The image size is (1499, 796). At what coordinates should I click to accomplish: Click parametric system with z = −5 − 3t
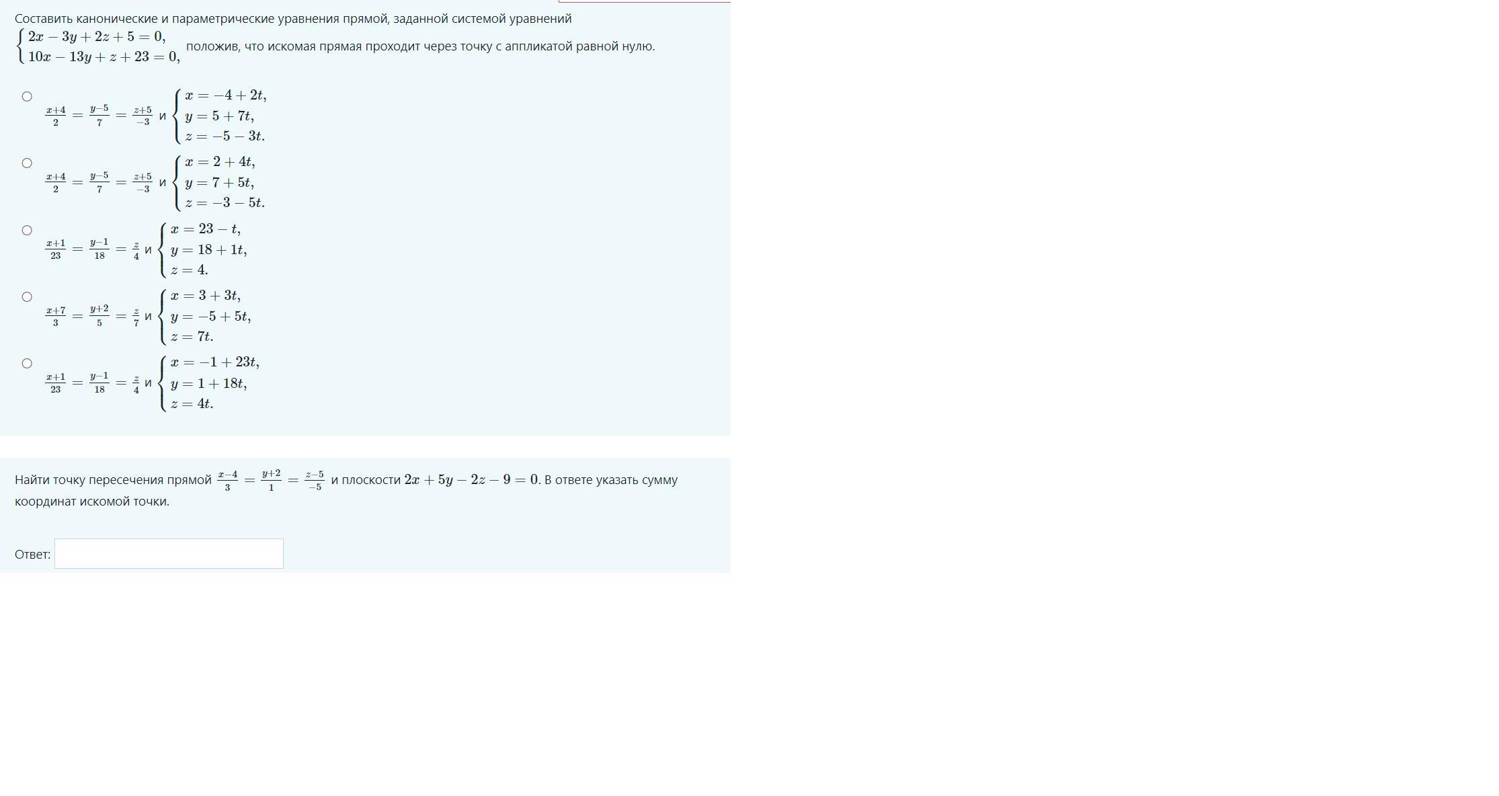[220, 116]
